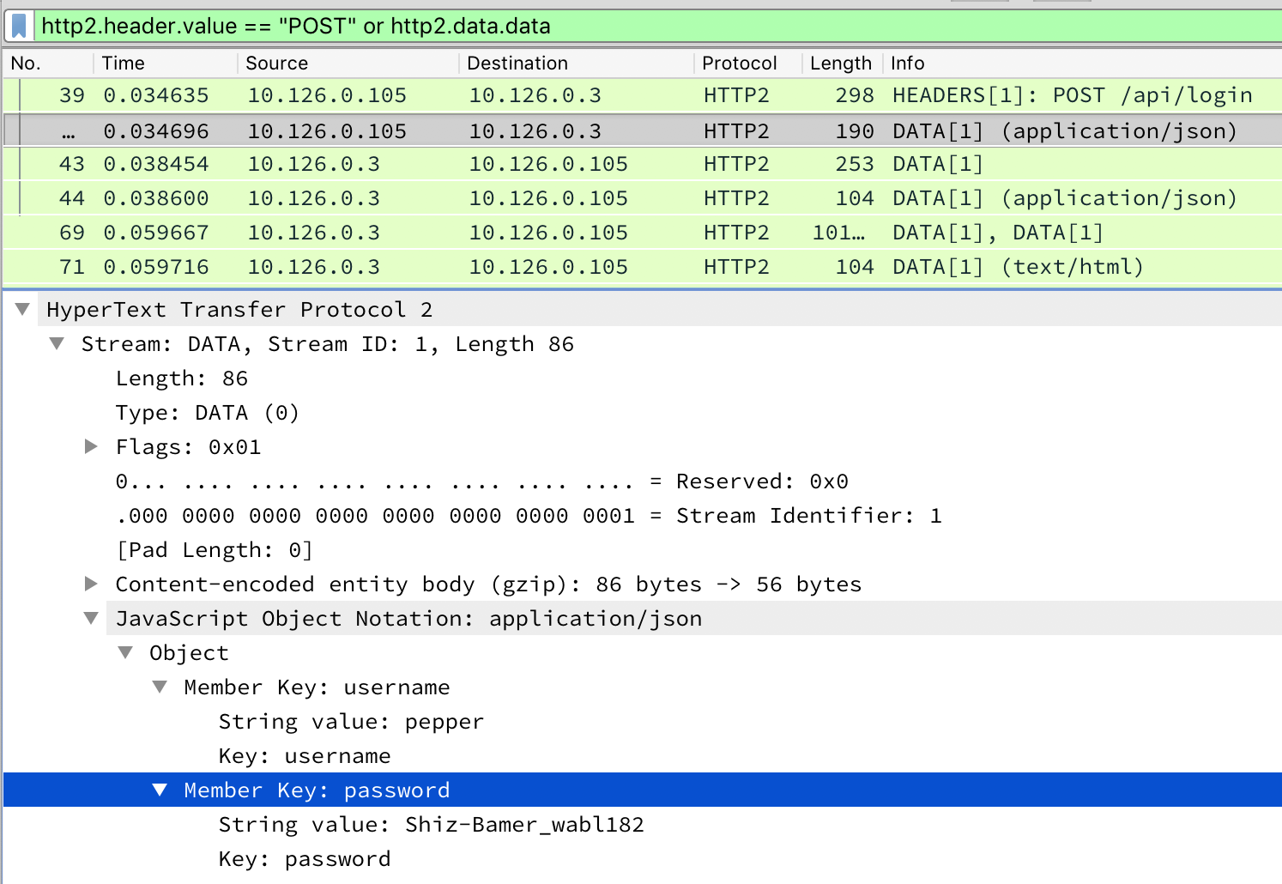Collapse Member Key: password node
1282x884 pixels.
160,790
